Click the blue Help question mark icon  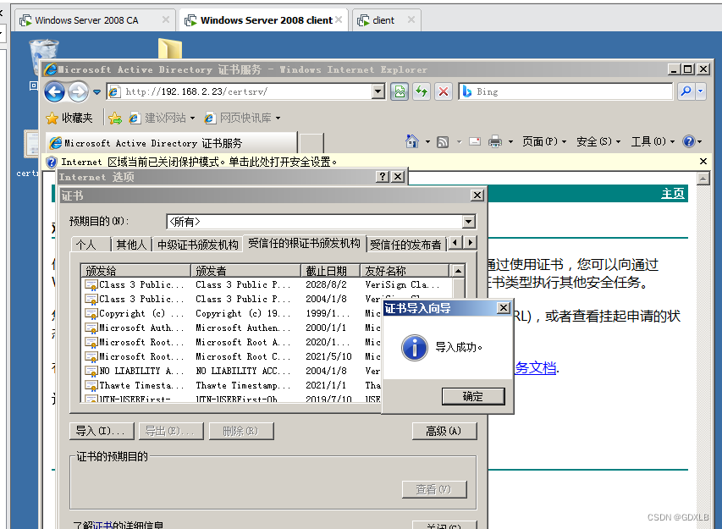[x=689, y=141]
